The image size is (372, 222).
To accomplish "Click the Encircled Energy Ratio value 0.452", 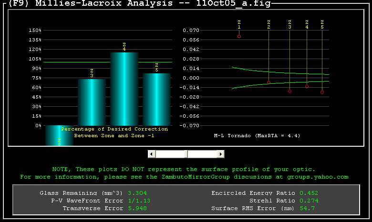I will point(309,193).
